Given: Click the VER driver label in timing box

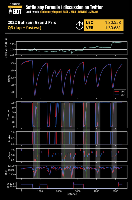Looking at the screenshot, I should (x=90, y=28).
